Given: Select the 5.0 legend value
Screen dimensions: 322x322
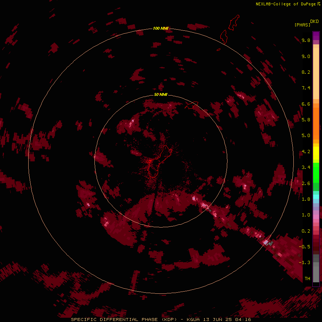Looking at the screenshot, I should 306,136.
